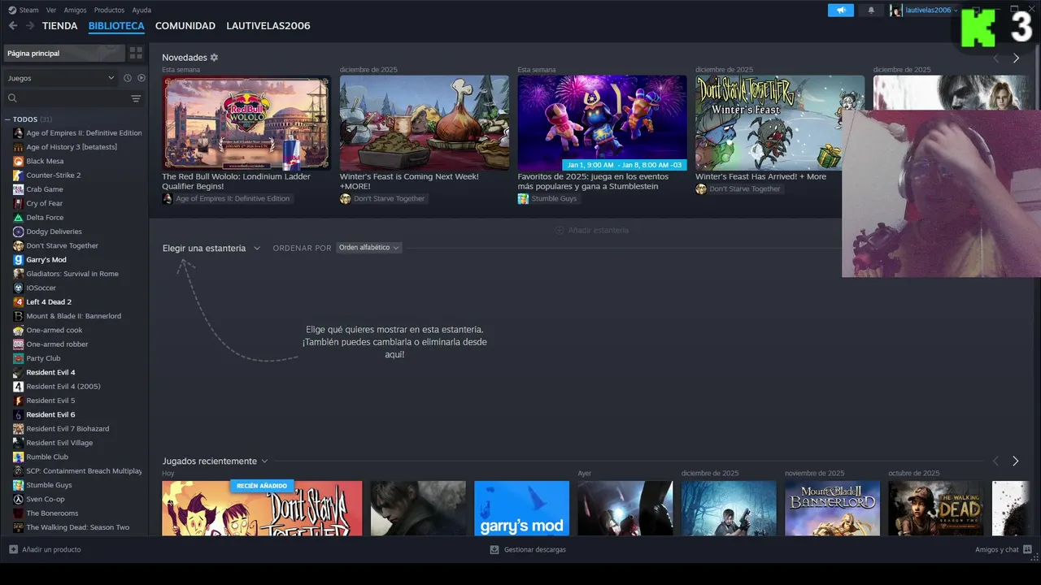The height and width of the screenshot is (585, 1041).
Task: Click the user avatar next to lautivelas2006
Action: [896, 10]
